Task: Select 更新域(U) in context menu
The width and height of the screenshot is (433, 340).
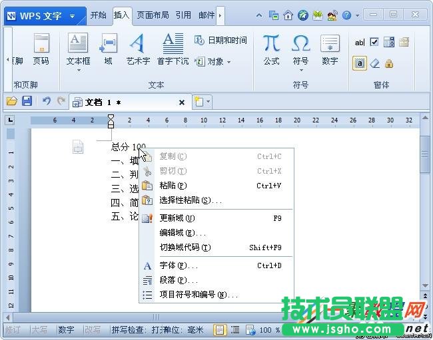Action: [x=217, y=218]
